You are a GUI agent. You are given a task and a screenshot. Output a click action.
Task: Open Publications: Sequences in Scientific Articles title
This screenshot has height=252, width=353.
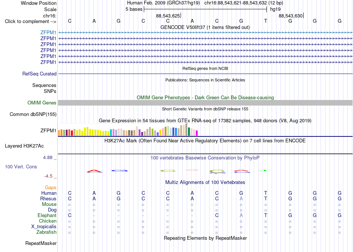click(205, 80)
